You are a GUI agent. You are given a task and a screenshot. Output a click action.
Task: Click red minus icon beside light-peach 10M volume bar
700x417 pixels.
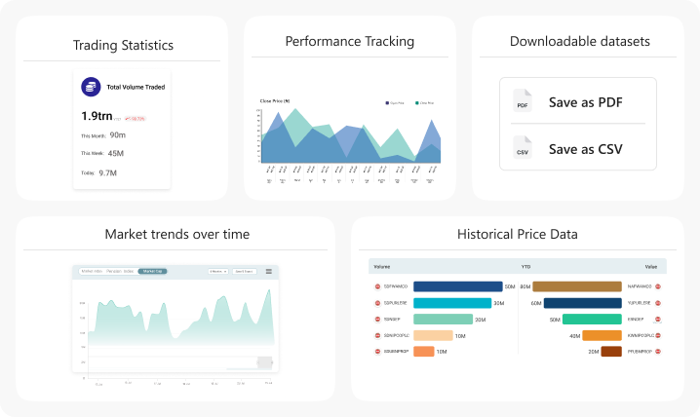coord(377,335)
